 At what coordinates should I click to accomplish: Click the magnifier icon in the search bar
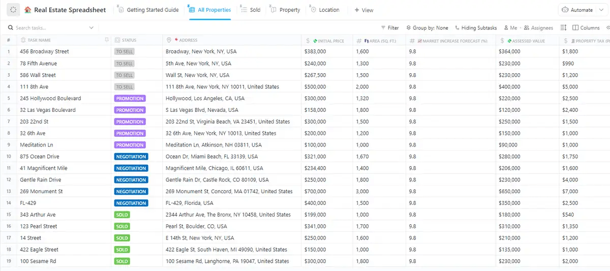[11, 28]
